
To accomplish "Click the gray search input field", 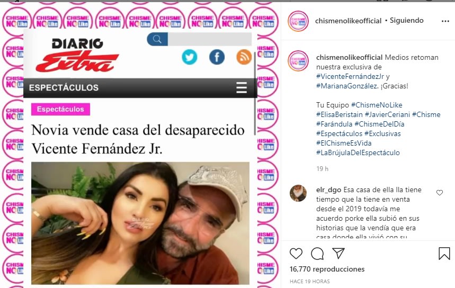I will (210, 39).
